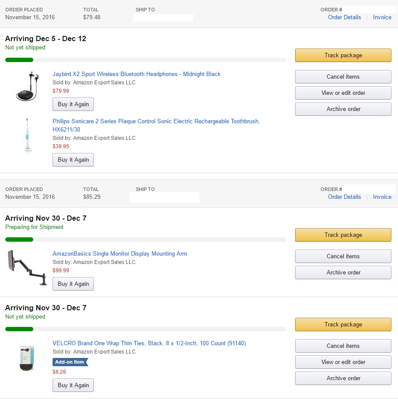Viewport: 398px width, 399px height.
Task: Click the Add-on Item badge
Action: pos(70,362)
